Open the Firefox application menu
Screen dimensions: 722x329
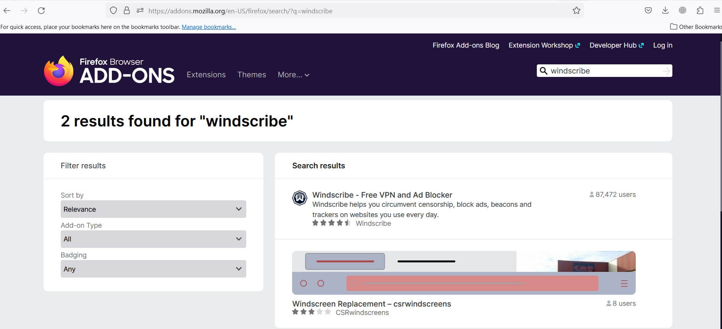coord(717,11)
